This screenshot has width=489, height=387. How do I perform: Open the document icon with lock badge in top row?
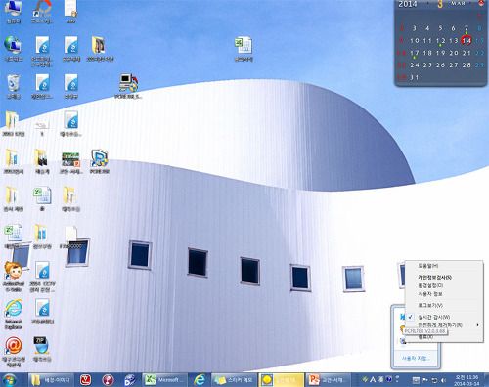click(70, 11)
